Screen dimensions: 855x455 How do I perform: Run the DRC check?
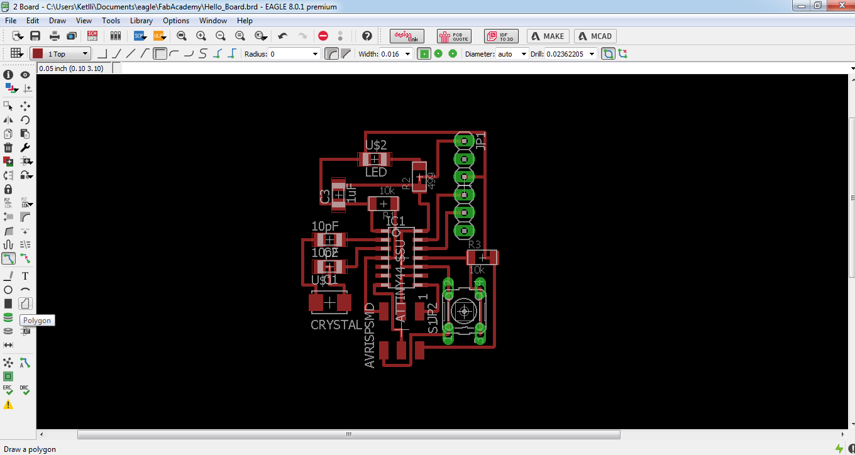tap(25, 390)
